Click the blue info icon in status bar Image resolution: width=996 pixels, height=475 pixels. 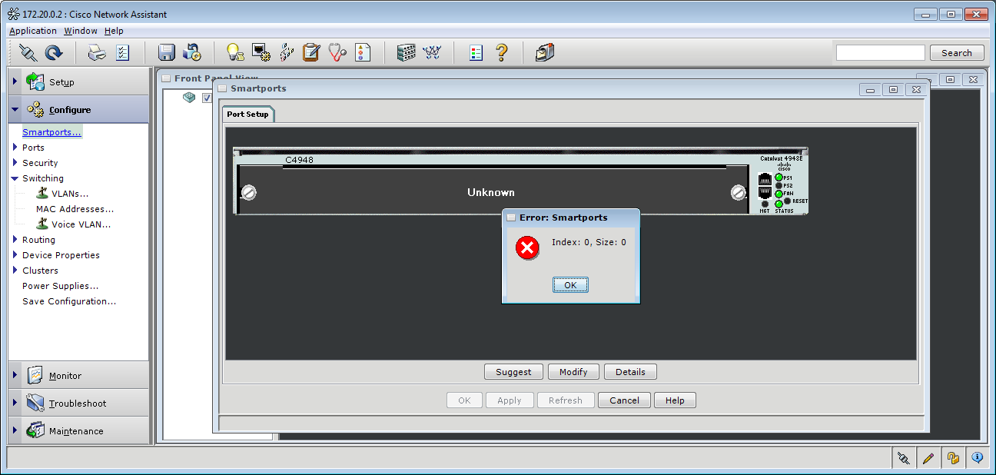click(x=978, y=458)
